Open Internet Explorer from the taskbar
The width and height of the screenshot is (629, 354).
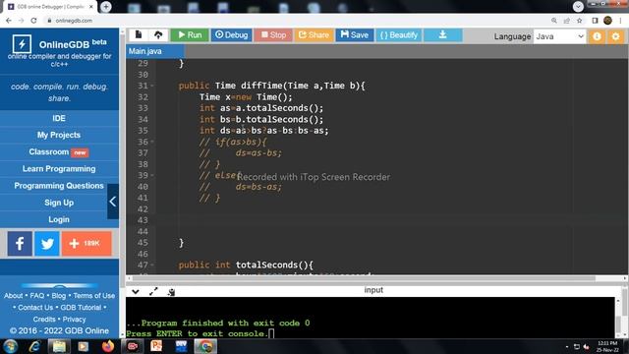(x=34, y=346)
